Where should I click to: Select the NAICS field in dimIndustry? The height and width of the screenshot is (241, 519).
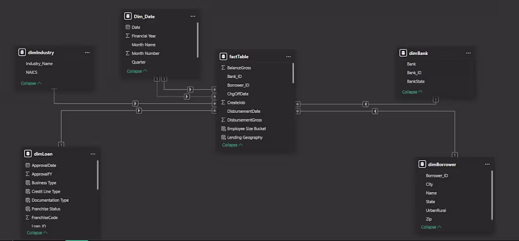tap(32, 72)
